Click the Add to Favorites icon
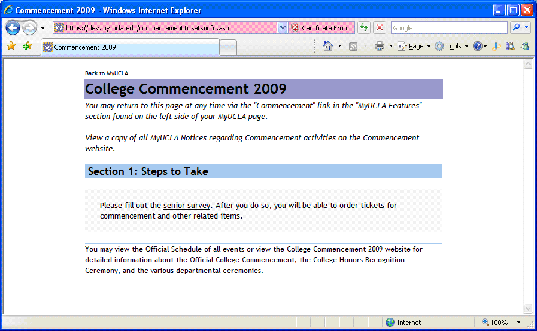The width and height of the screenshot is (537, 331). pos(27,47)
